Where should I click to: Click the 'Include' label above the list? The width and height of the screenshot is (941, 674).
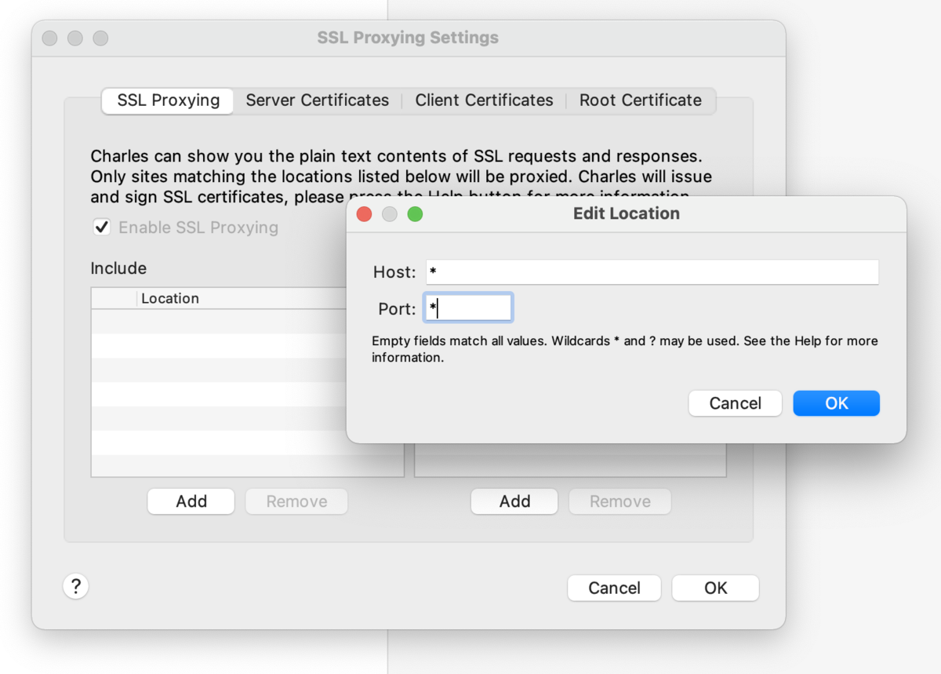click(x=118, y=268)
